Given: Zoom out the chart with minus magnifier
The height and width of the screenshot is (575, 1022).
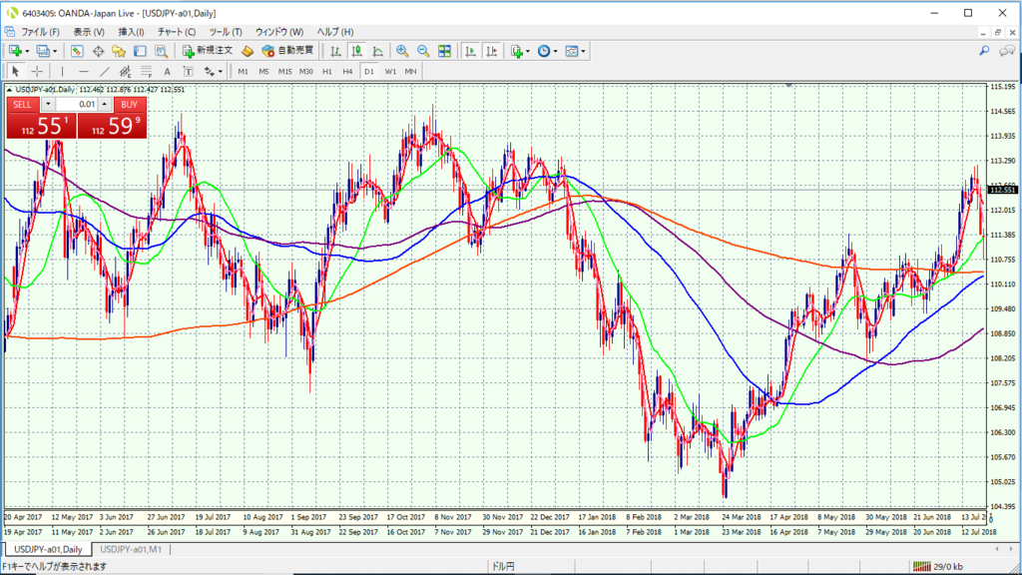Looking at the screenshot, I should point(423,51).
